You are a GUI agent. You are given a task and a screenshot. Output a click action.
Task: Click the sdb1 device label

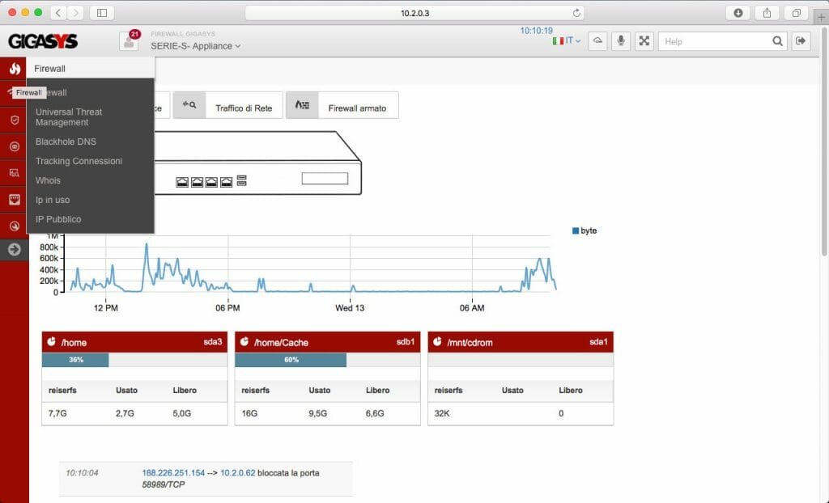406,342
